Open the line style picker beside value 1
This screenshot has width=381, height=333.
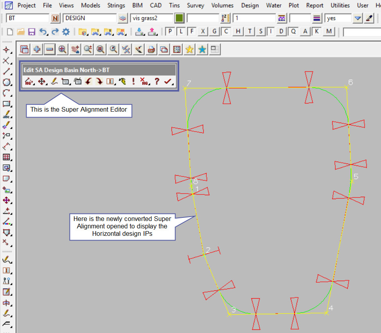point(281,18)
